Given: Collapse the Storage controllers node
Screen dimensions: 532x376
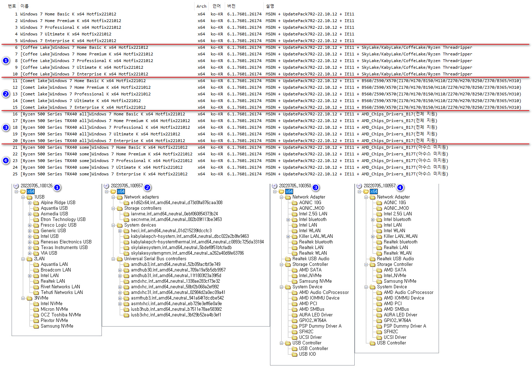Looking at the screenshot, I should [113, 208].
